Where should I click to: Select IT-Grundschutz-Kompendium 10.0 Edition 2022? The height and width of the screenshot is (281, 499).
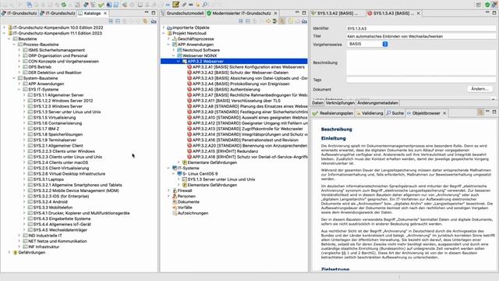tap(58, 28)
